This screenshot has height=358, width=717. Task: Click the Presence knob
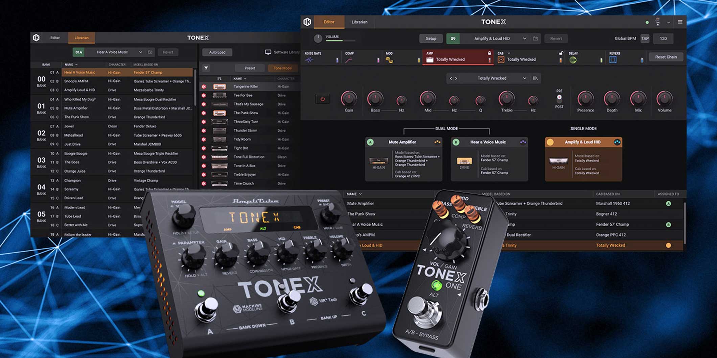(x=585, y=99)
